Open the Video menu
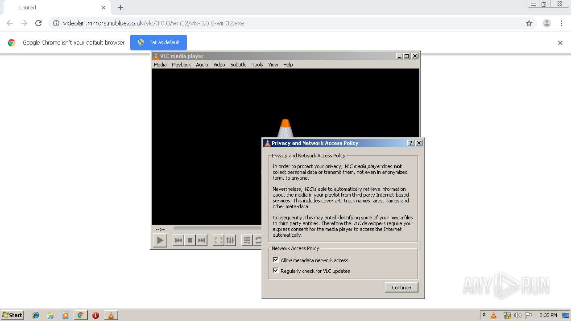 tap(219, 65)
